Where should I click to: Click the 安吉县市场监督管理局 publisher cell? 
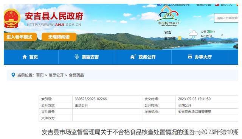(x=207, y=112)
